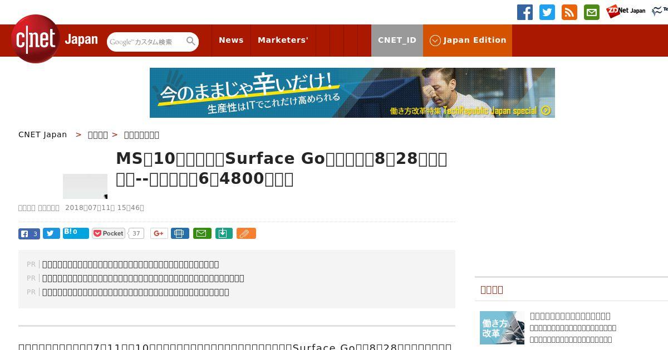
Task: Open the TechRepublic Japan special banner ad
Action: pyautogui.click(x=352, y=93)
